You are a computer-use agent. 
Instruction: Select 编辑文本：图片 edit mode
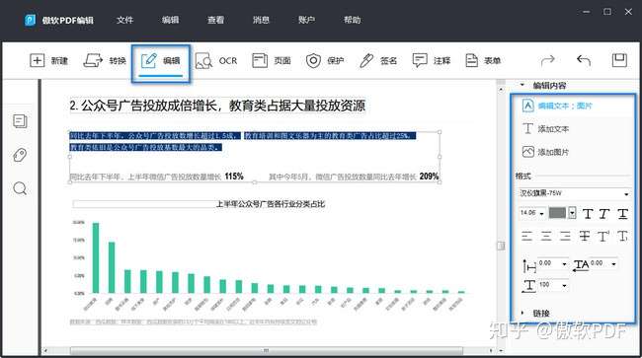pos(557,106)
